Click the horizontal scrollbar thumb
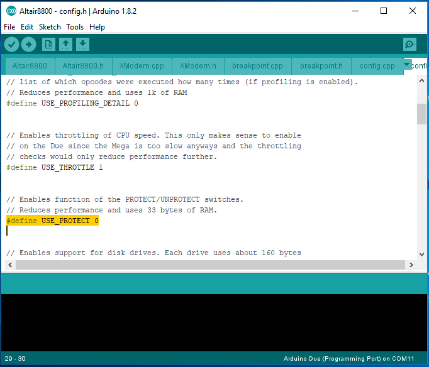The height and width of the screenshot is (367, 429). coord(210,265)
